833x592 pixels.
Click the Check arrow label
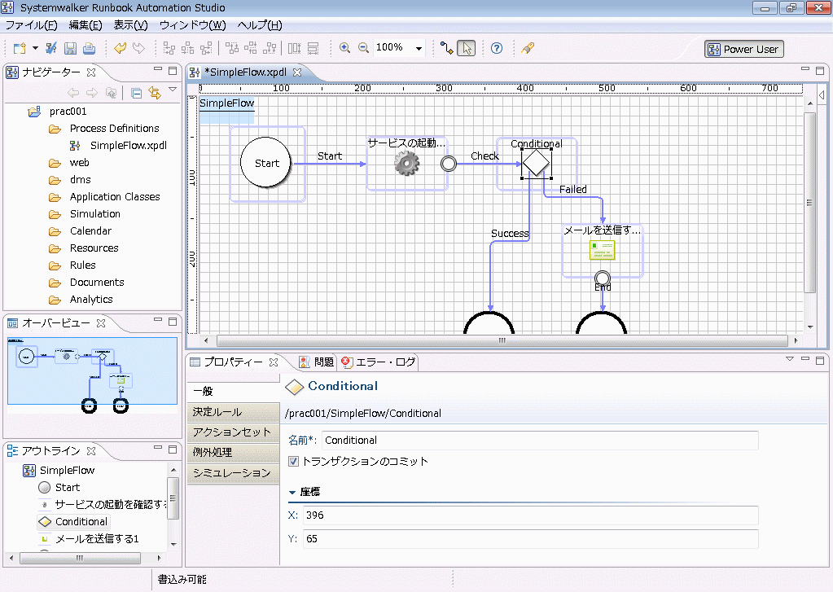484,156
